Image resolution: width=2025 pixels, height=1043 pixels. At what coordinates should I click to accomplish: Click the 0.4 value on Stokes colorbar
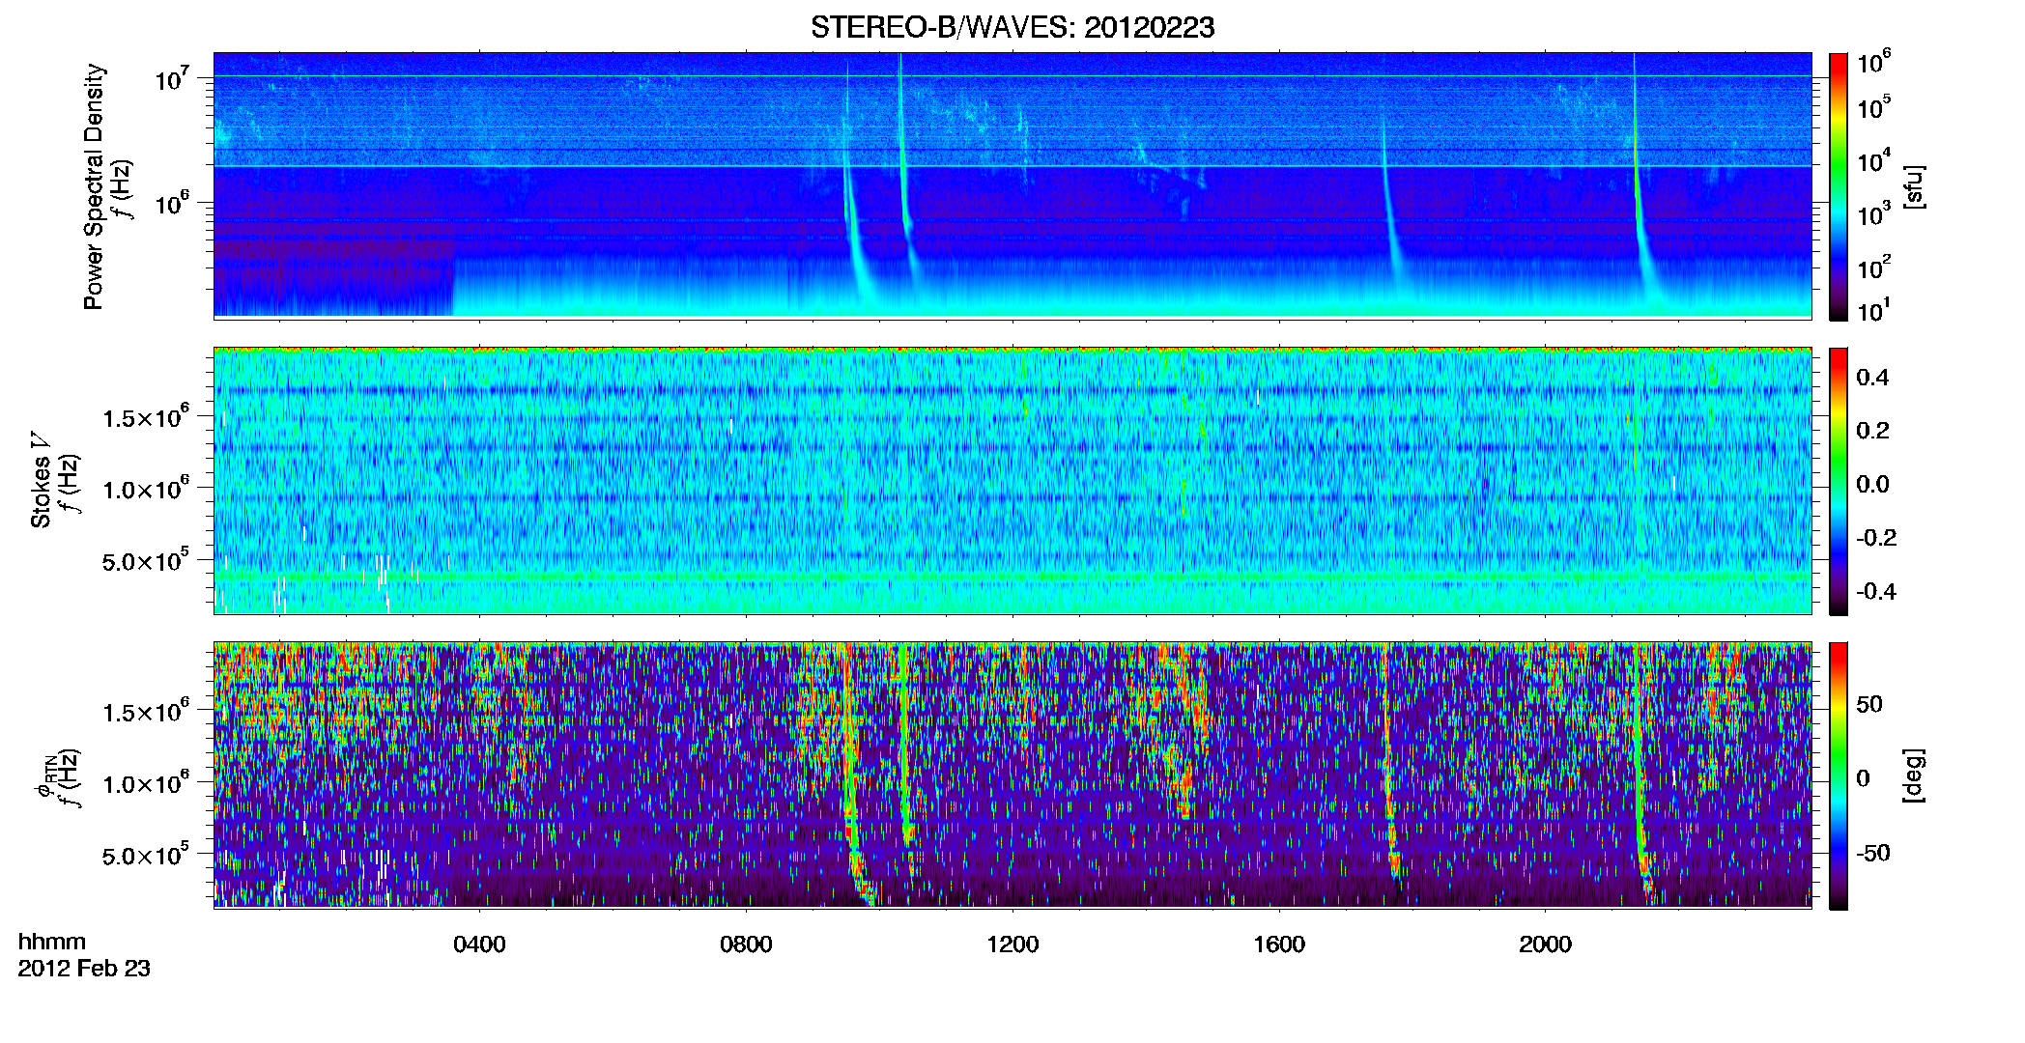pyautogui.click(x=1872, y=378)
